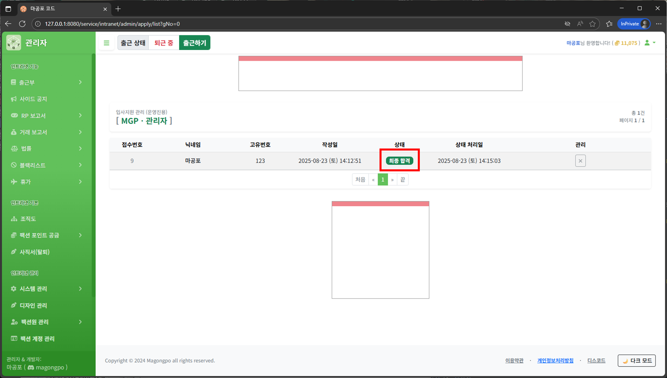The height and width of the screenshot is (378, 667).
Task: Click the sidebar vertical scrollbar
Action: [93, 175]
